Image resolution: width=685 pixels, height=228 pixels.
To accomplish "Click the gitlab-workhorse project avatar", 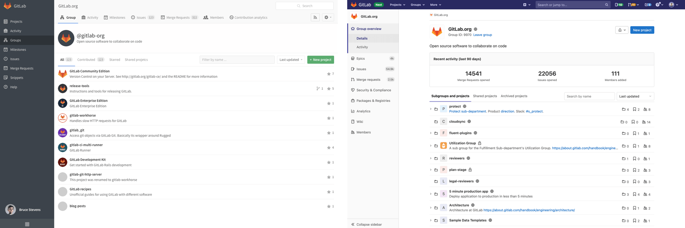I will point(63,118).
